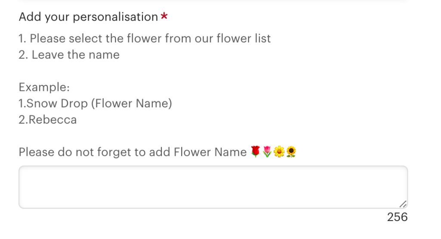
Task: Click the 'Example:' heading text
Action: tap(44, 87)
